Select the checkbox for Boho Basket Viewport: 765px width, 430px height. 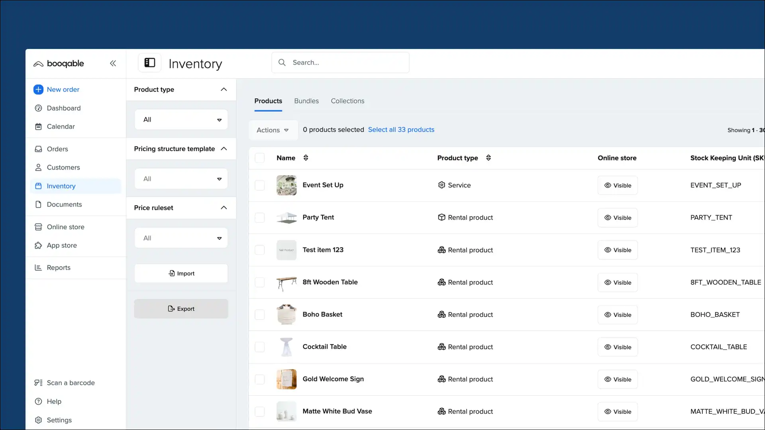click(x=259, y=315)
